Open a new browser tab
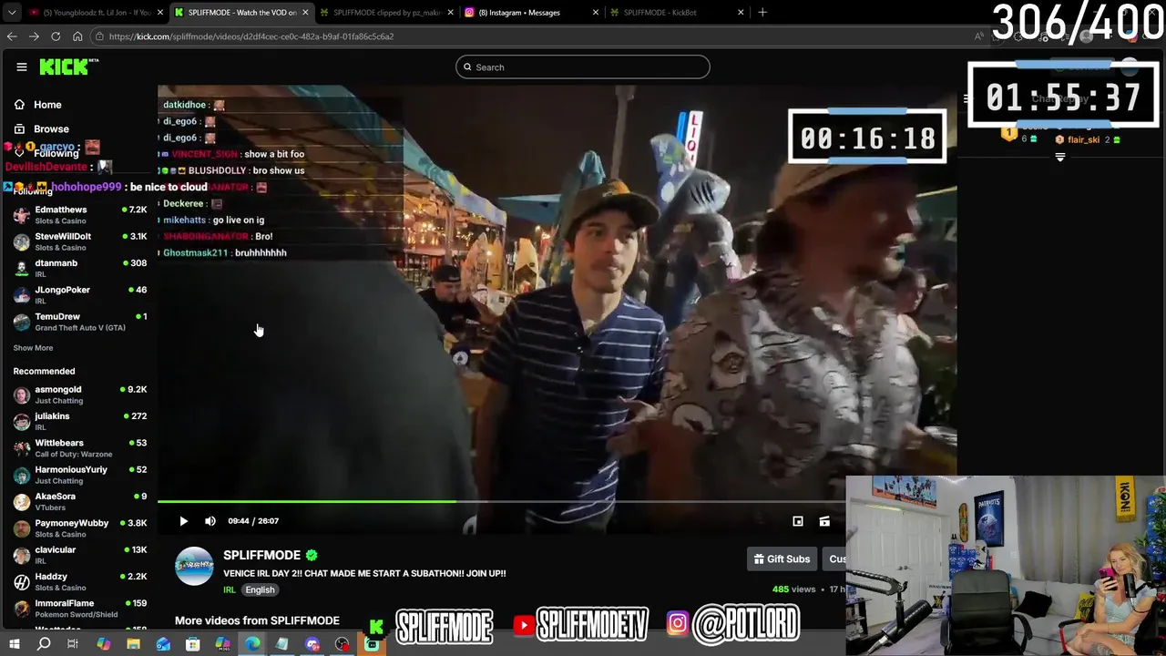1166x656 pixels. [762, 13]
